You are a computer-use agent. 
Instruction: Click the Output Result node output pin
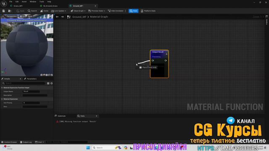pyautogui.click(x=166, y=60)
